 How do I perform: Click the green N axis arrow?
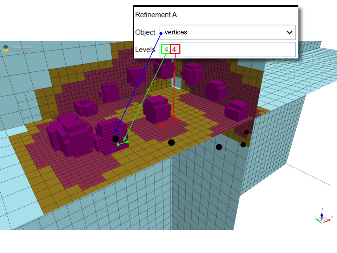coord(317,220)
